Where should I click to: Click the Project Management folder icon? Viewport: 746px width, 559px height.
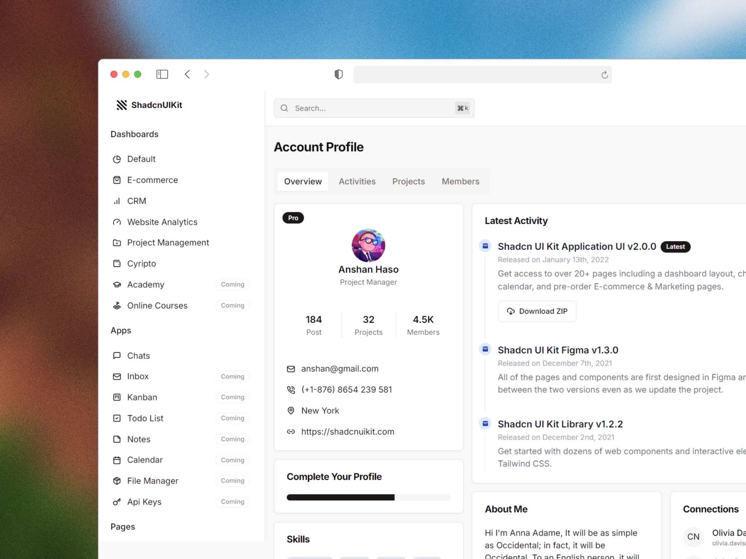(117, 243)
